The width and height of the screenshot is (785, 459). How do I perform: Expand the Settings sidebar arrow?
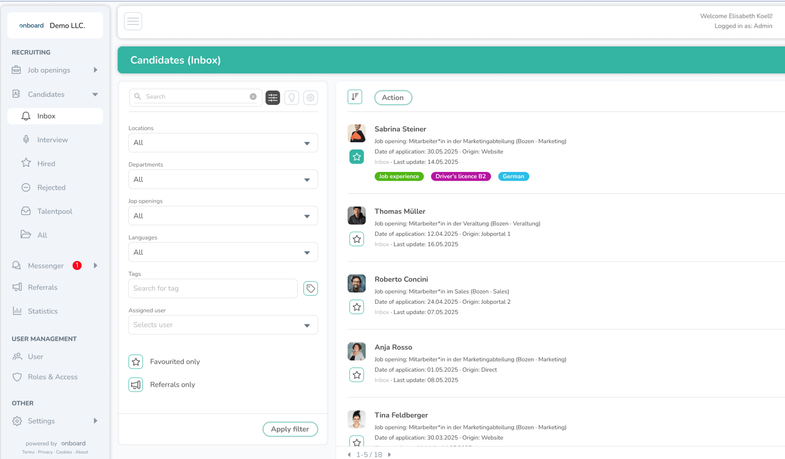click(96, 421)
